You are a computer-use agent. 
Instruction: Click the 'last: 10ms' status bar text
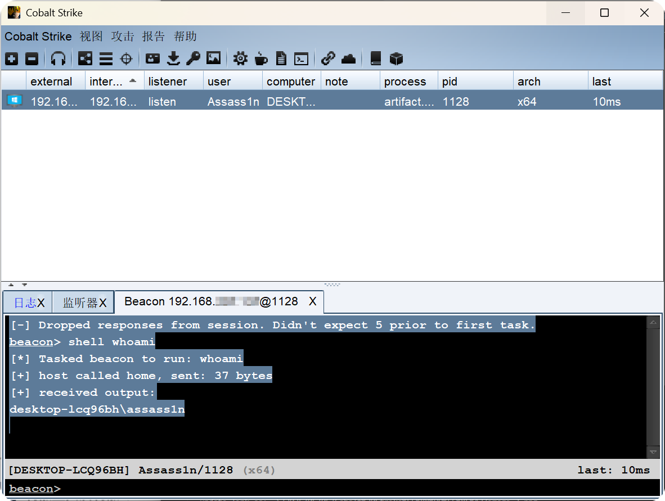click(x=613, y=470)
